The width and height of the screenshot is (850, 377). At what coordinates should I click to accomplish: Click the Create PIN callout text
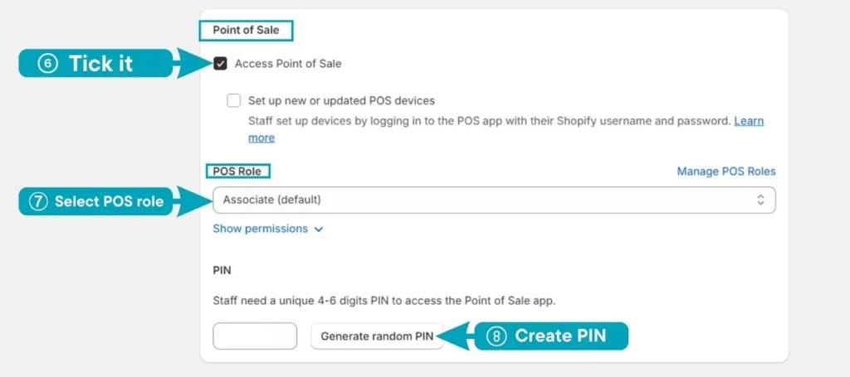pyautogui.click(x=560, y=336)
